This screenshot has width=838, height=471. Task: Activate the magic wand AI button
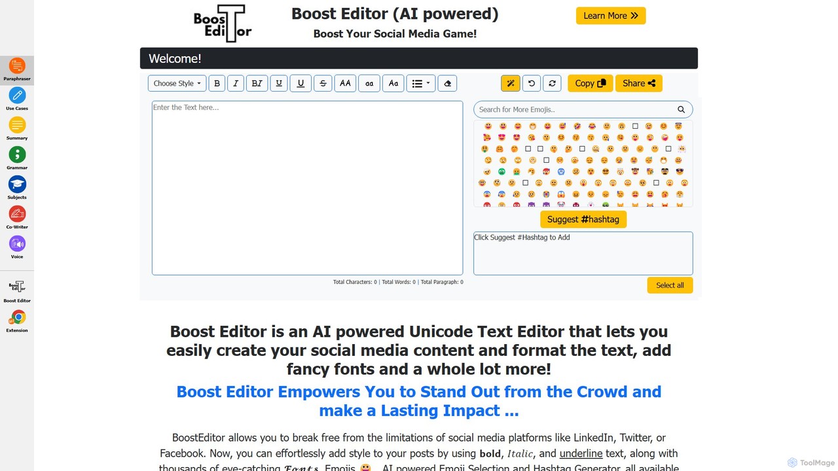(x=511, y=83)
